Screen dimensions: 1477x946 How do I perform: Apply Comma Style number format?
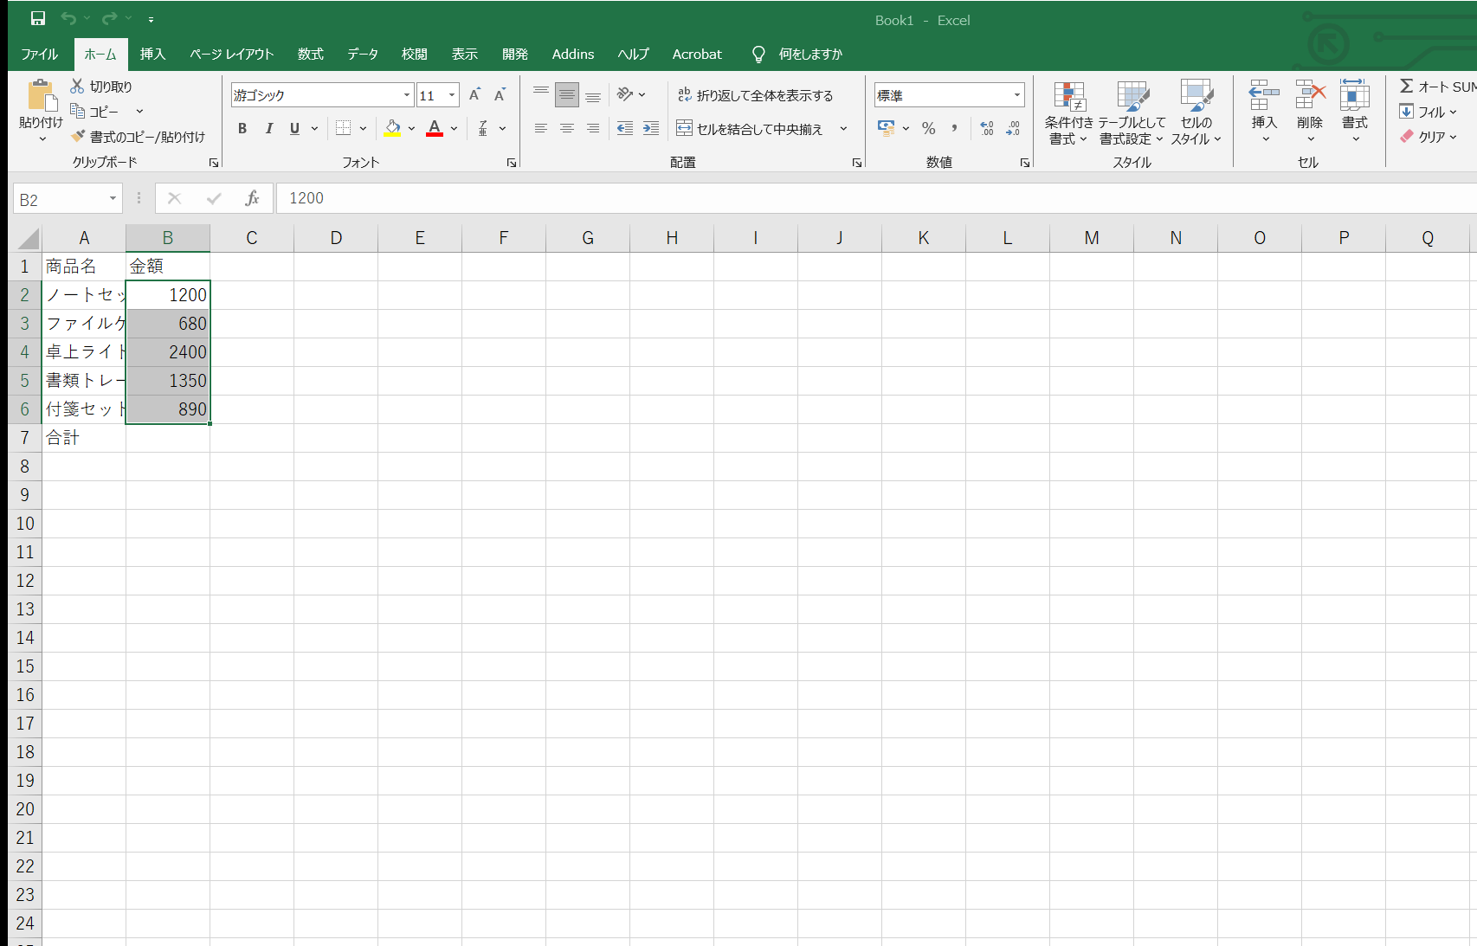point(955,128)
